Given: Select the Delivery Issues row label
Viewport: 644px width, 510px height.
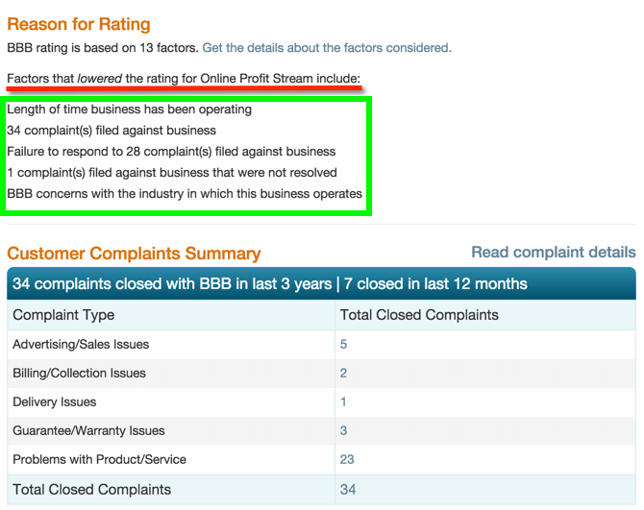Looking at the screenshot, I should click(55, 401).
